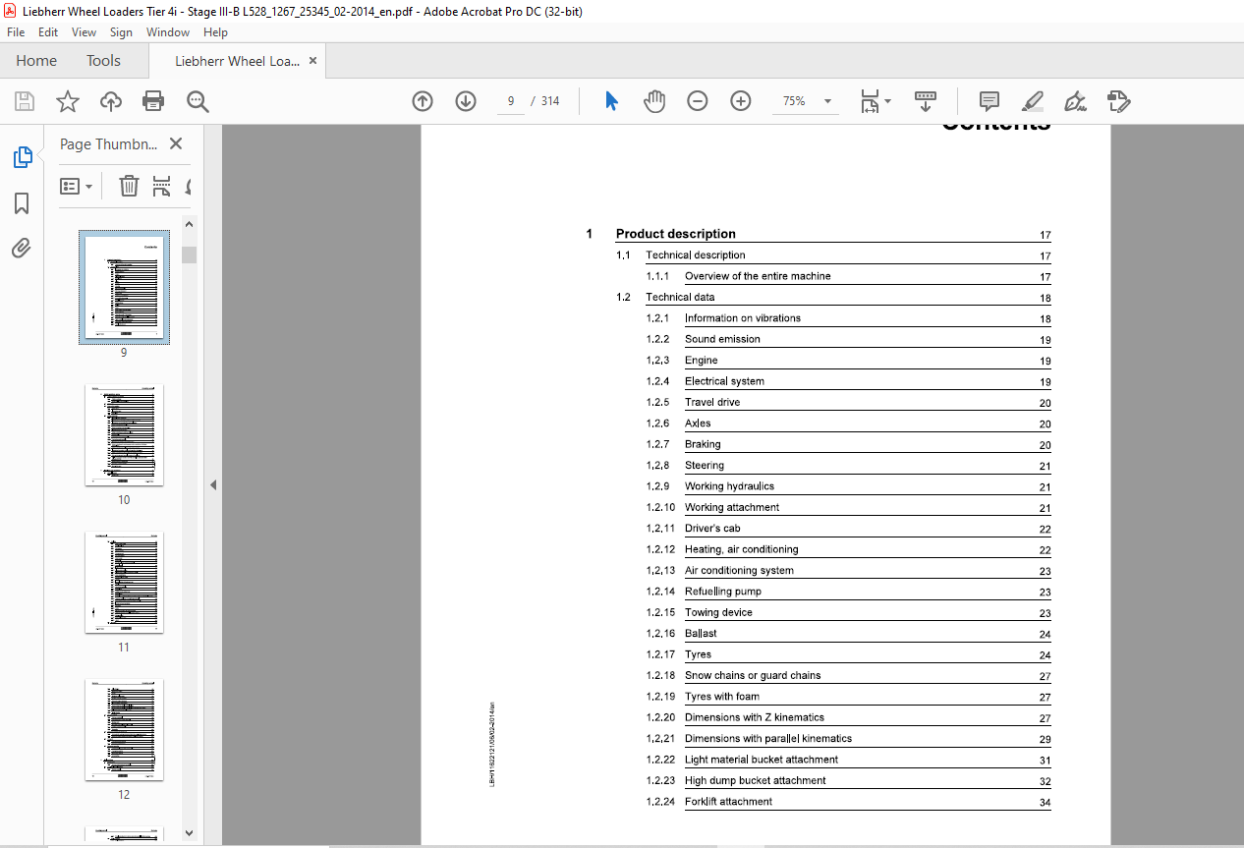This screenshot has height=848, width=1244.
Task: Close the Page Thumbnails panel
Action: 176,143
